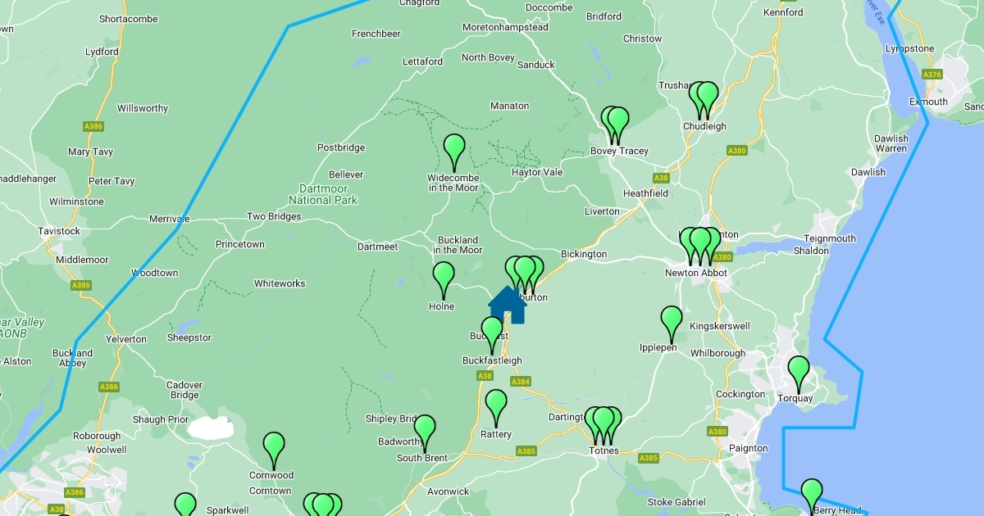Open the green pin above Ipplepen

[672, 324]
